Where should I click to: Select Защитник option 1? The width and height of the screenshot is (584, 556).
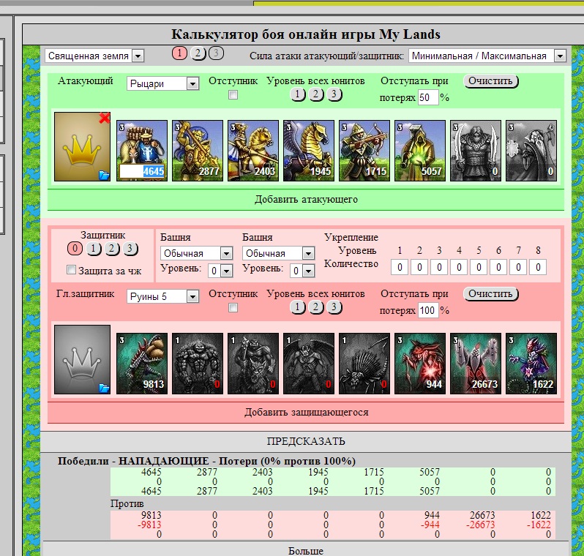(x=94, y=249)
